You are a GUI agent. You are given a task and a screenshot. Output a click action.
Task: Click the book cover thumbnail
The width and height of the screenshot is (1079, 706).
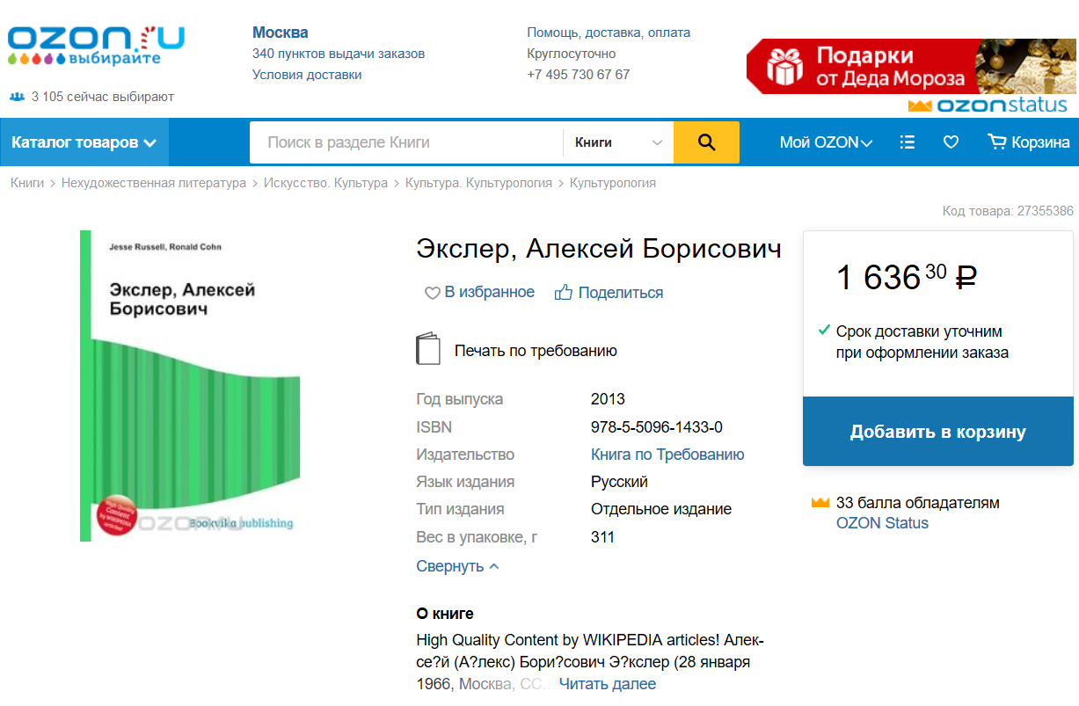click(x=190, y=386)
